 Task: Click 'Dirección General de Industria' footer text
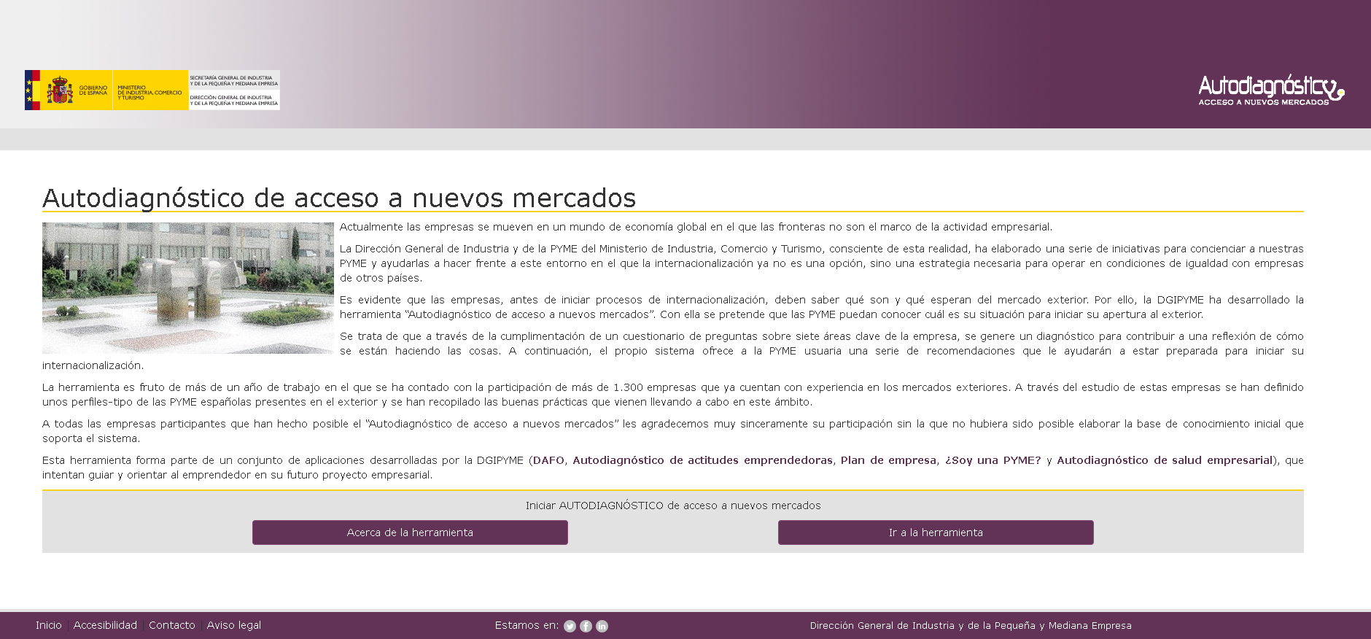(971, 625)
